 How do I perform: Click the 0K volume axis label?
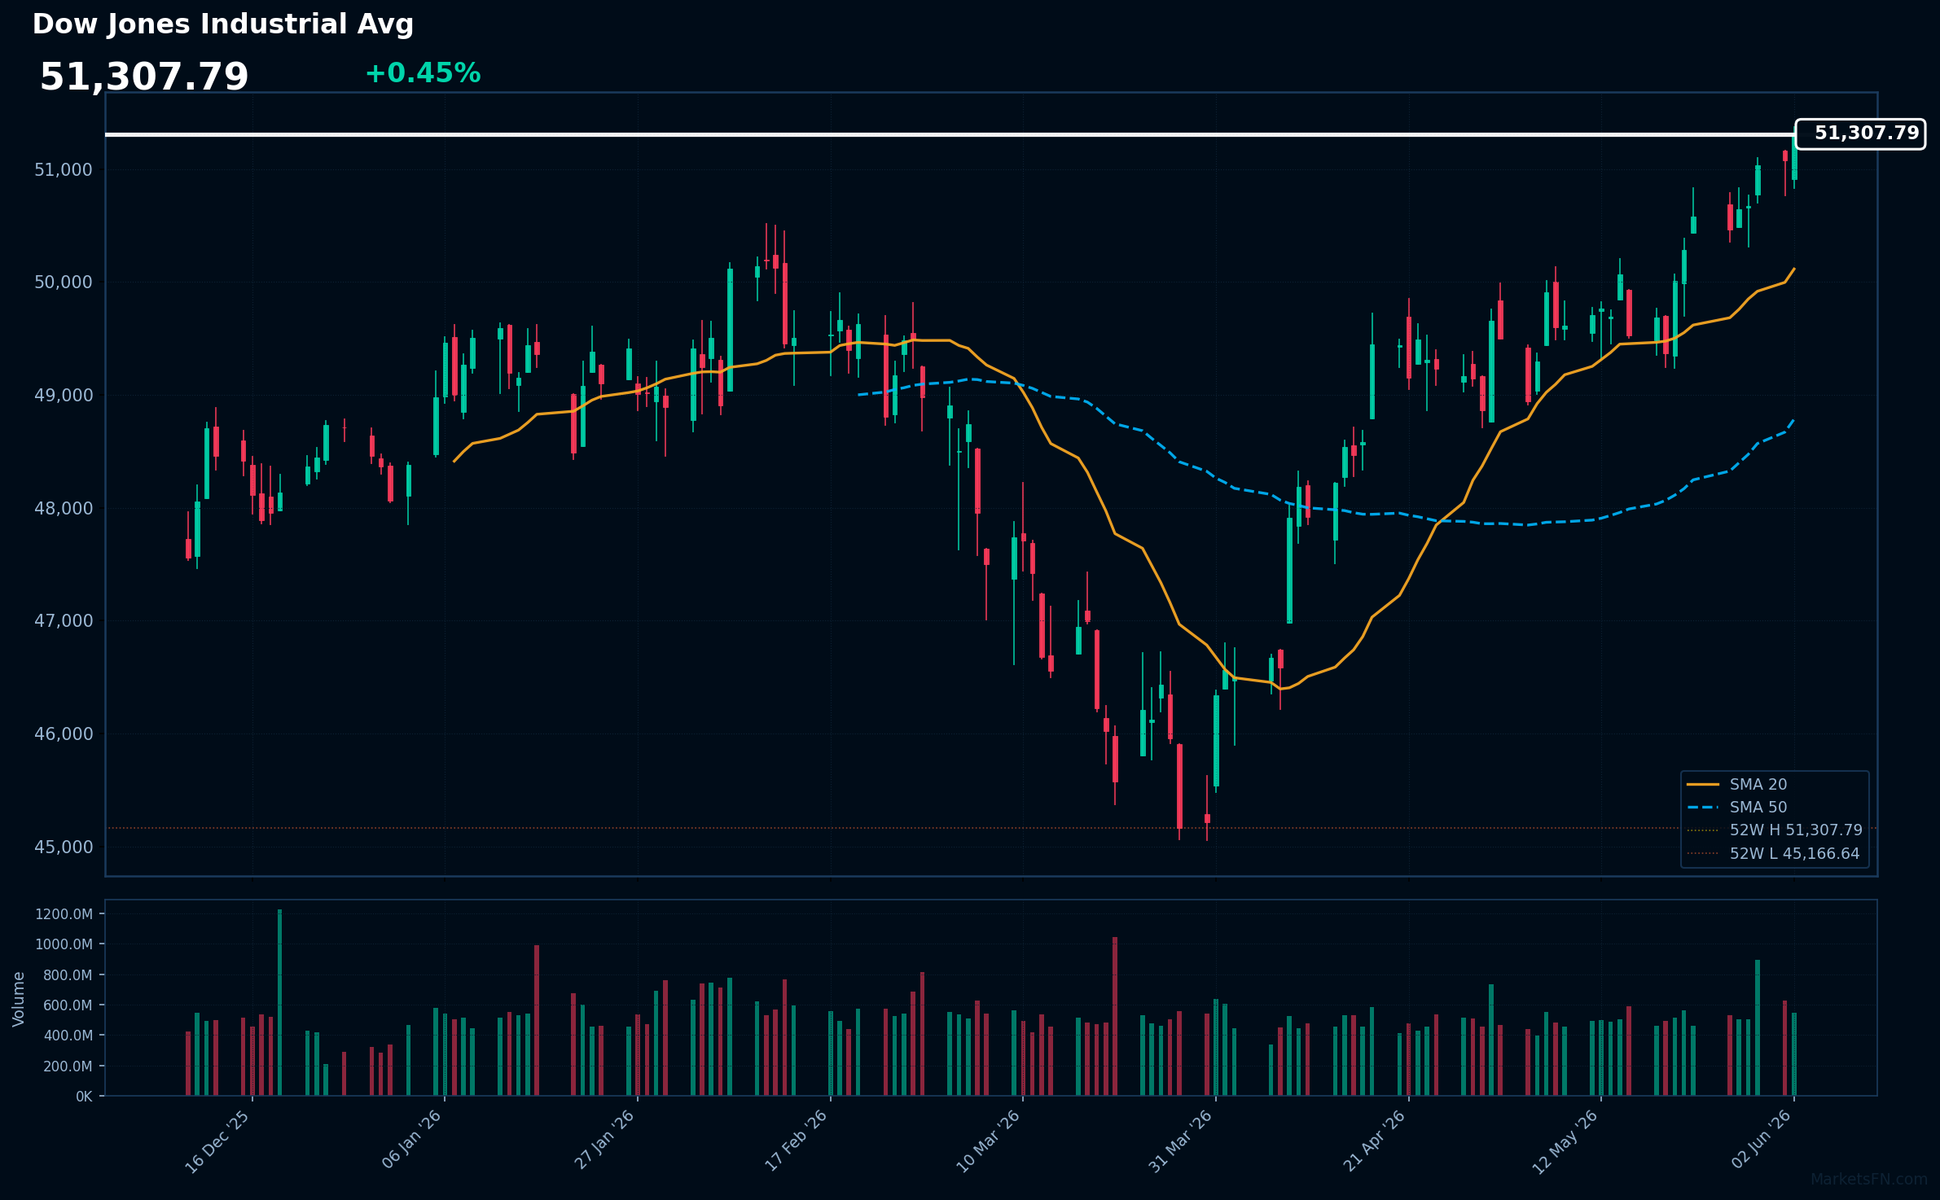click(x=85, y=1097)
